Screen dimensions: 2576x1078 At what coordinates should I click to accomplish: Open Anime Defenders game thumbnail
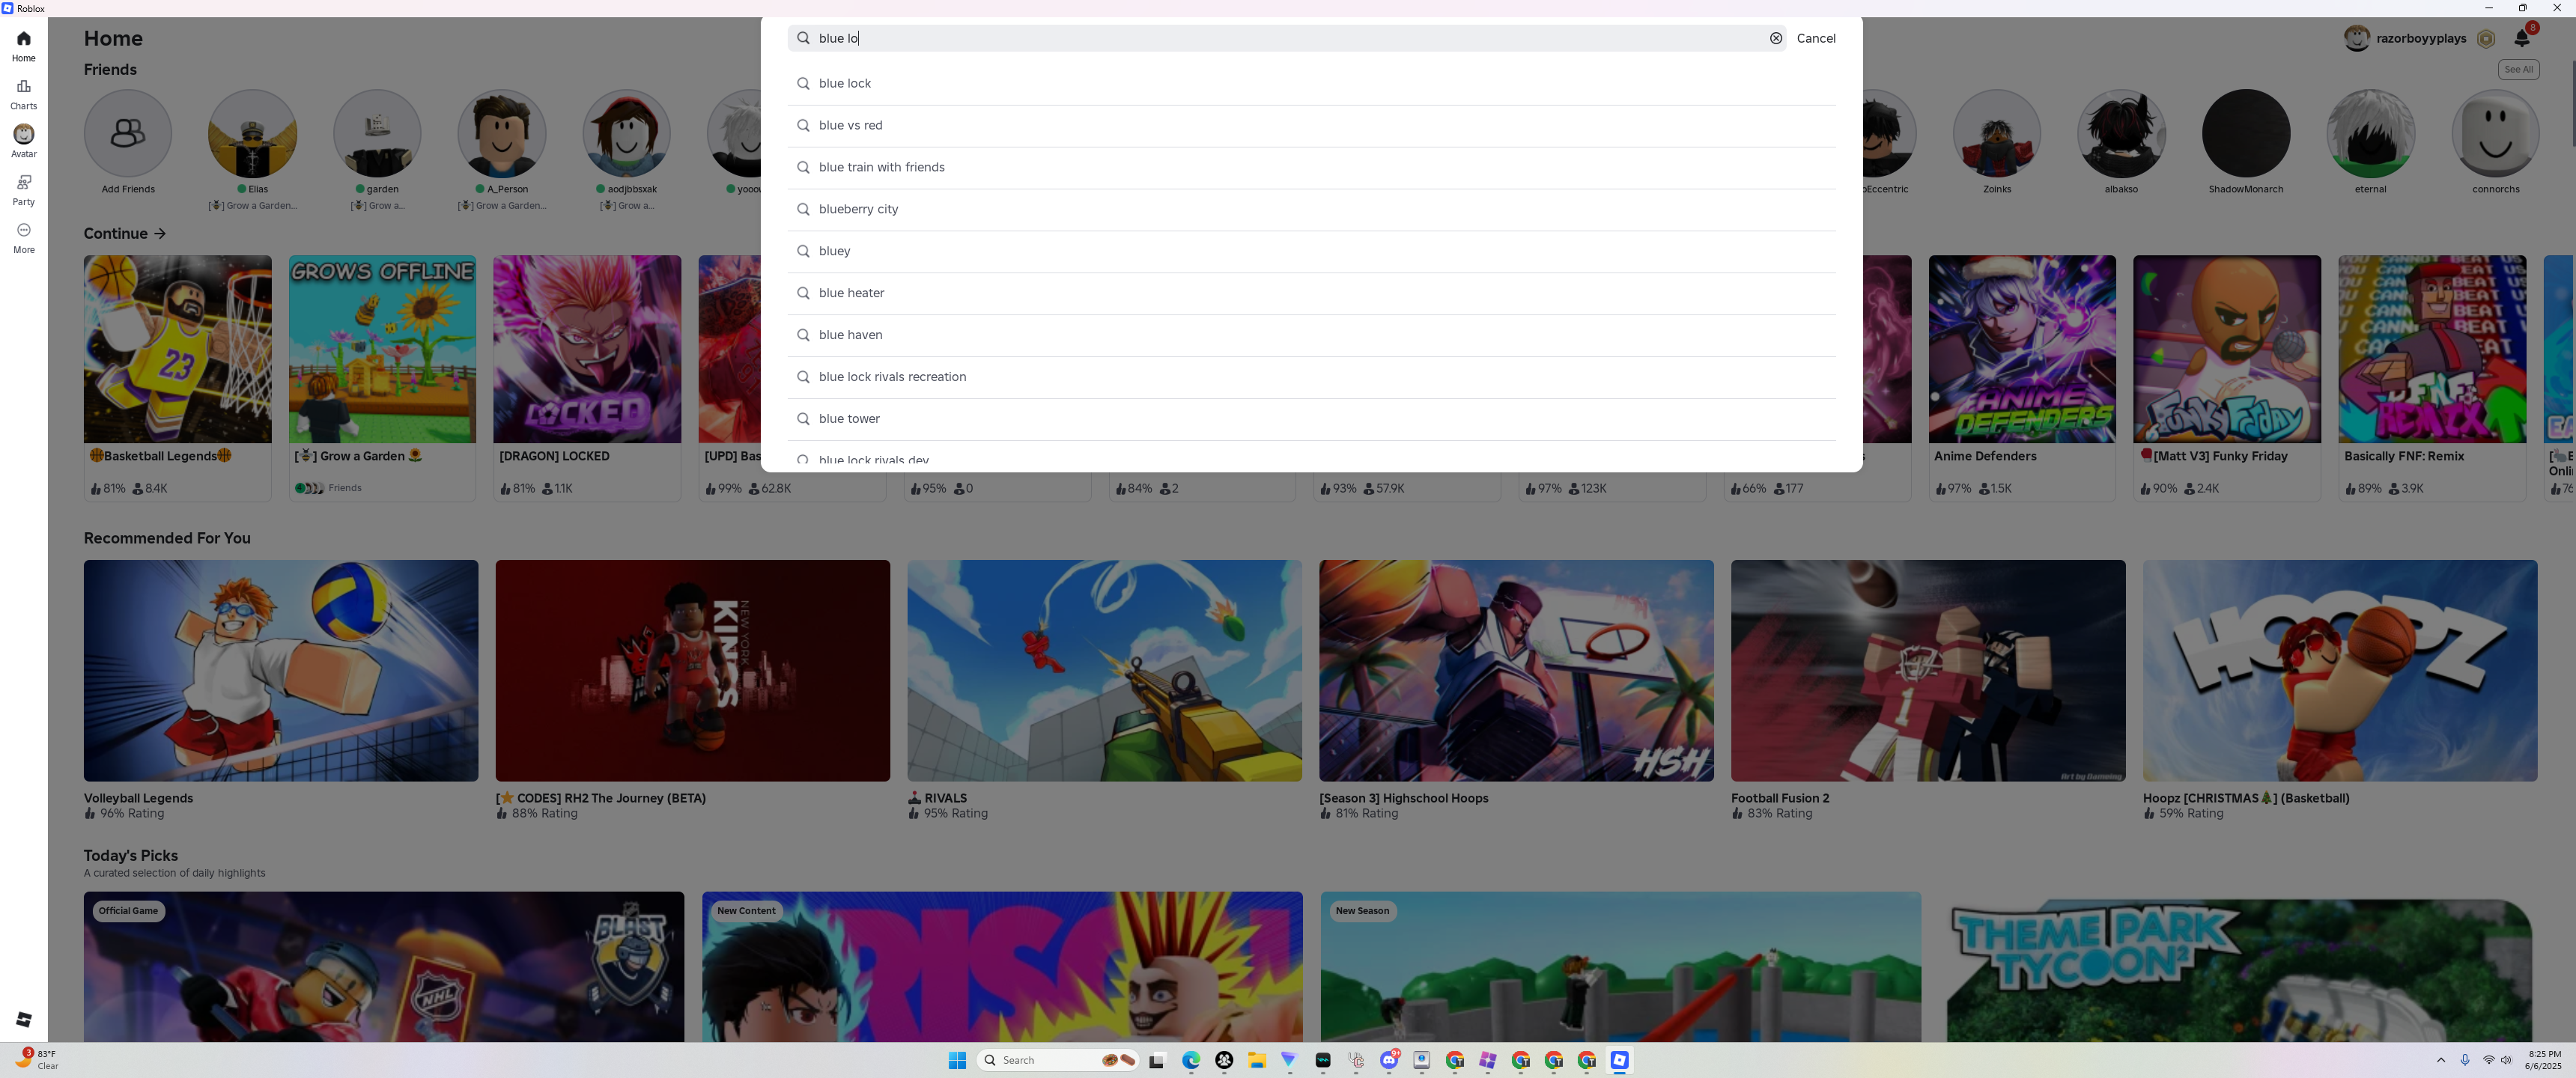point(2022,349)
